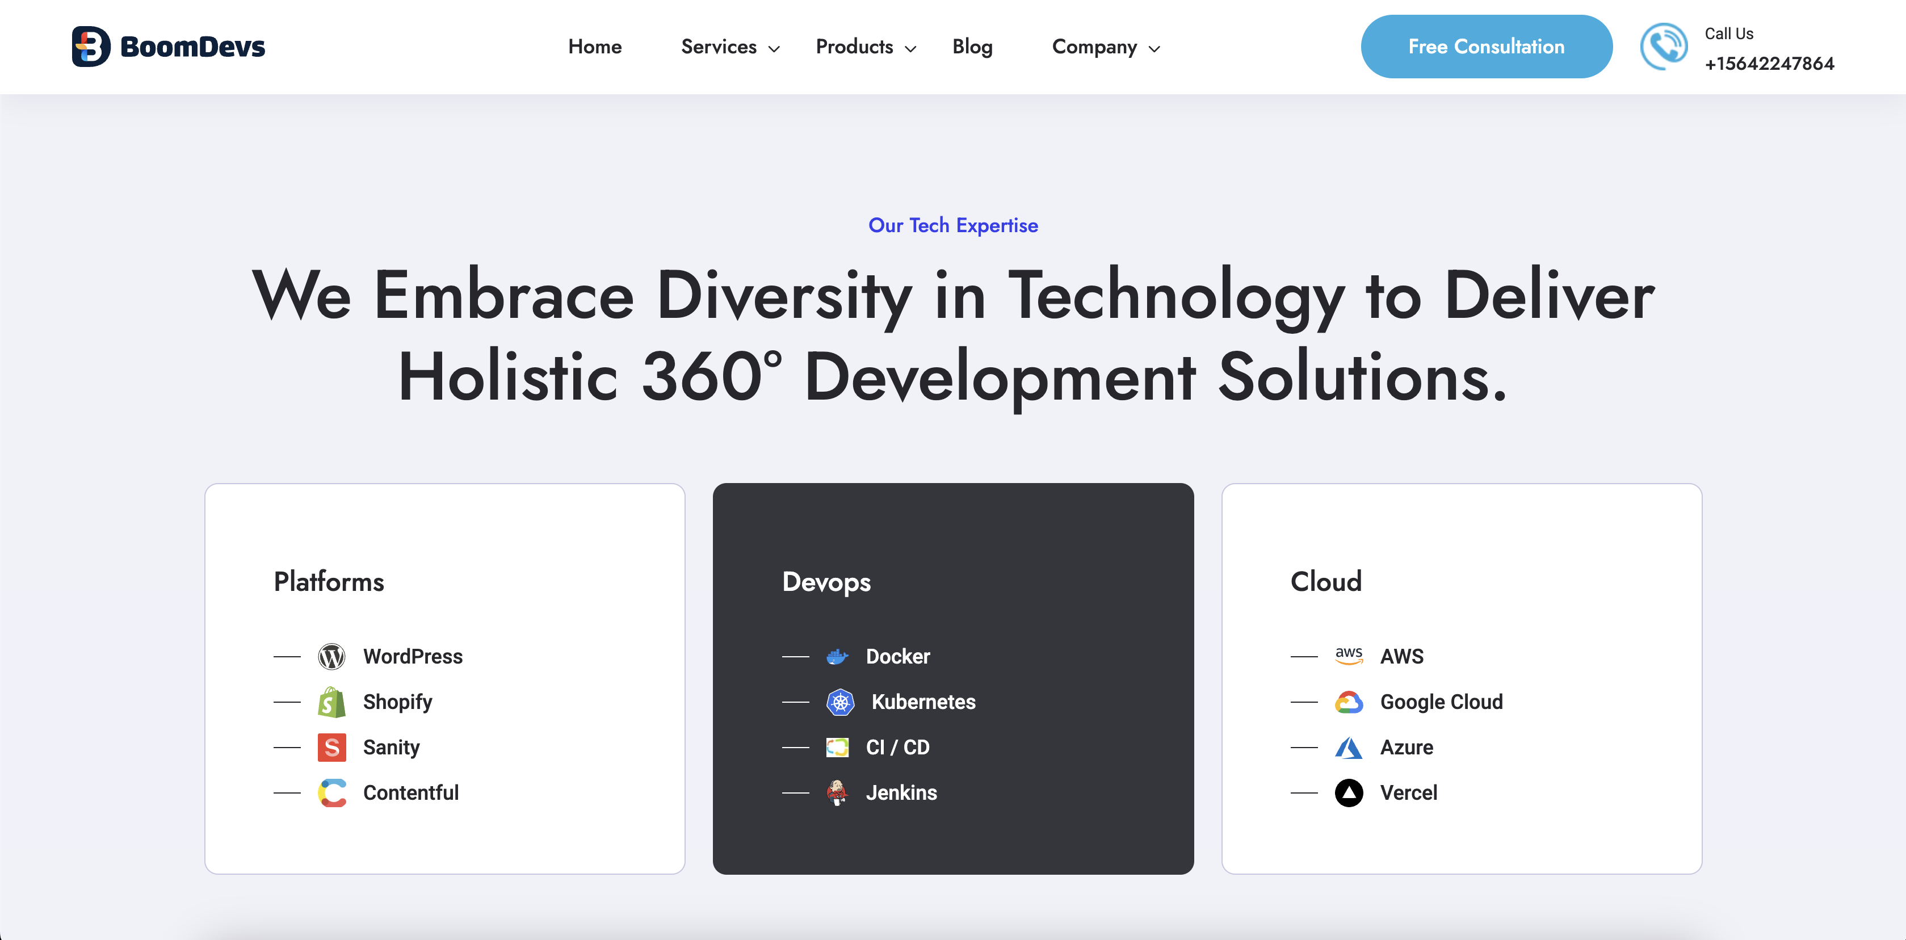Screen dimensions: 1906x940
Task: Click the Cloud card heading
Action: tap(1326, 582)
